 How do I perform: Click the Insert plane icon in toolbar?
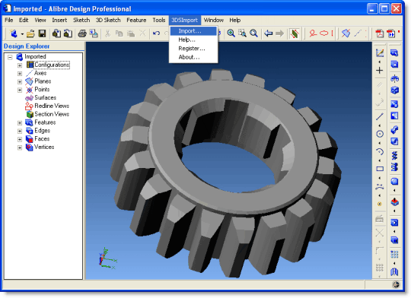pyautogui.click(x=346, y=33)
